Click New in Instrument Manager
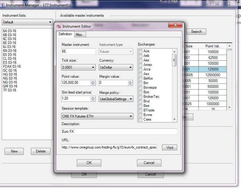Screen dimensions: 241x188 14,151
